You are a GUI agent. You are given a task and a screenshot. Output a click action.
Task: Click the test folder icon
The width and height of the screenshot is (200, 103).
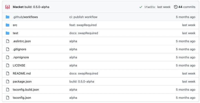7,33
